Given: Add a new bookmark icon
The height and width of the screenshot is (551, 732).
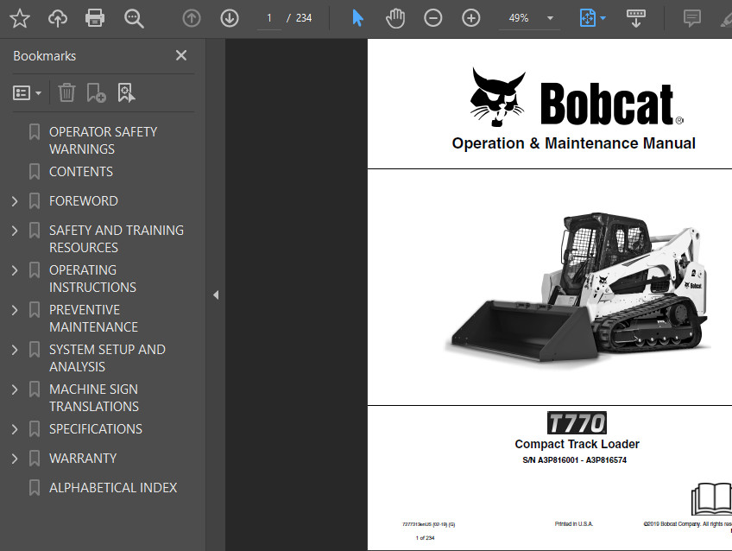Looking at the screenshot, I should point(96,92).
